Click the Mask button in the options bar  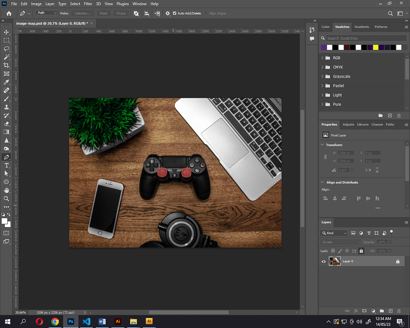(103, 13)
